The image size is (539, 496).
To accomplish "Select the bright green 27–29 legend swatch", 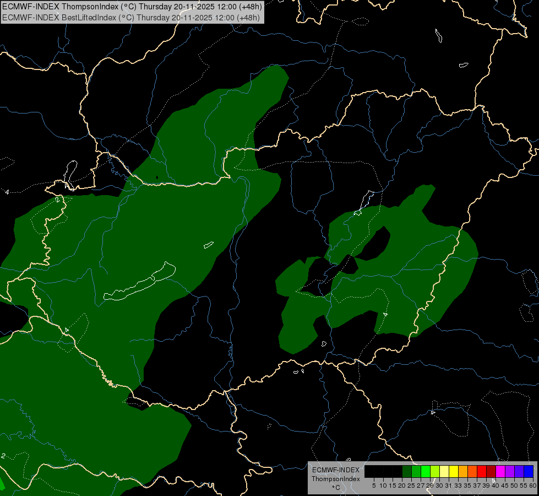I will click(x=426, y=472).
